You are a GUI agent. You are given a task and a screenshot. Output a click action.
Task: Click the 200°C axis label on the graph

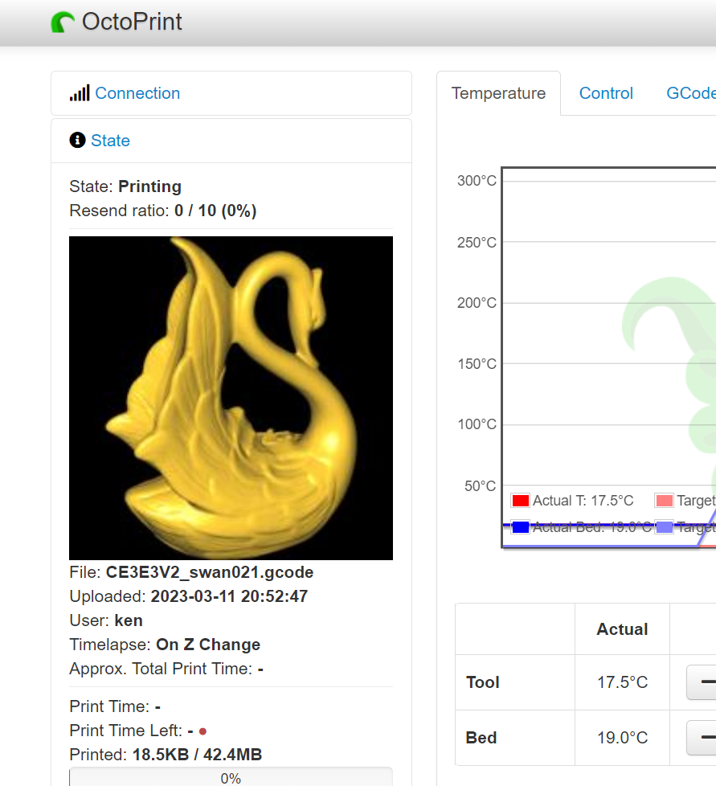click(477, 303)
